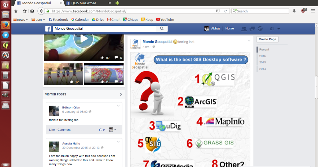
Task: Open the notifications globe icon
Action: [x=260, y=29]
